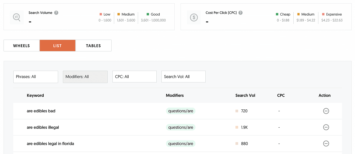Click the Cheap CPC green legend swatch
The width and height of the screenshot is (355, 154).
coord(277,14)
